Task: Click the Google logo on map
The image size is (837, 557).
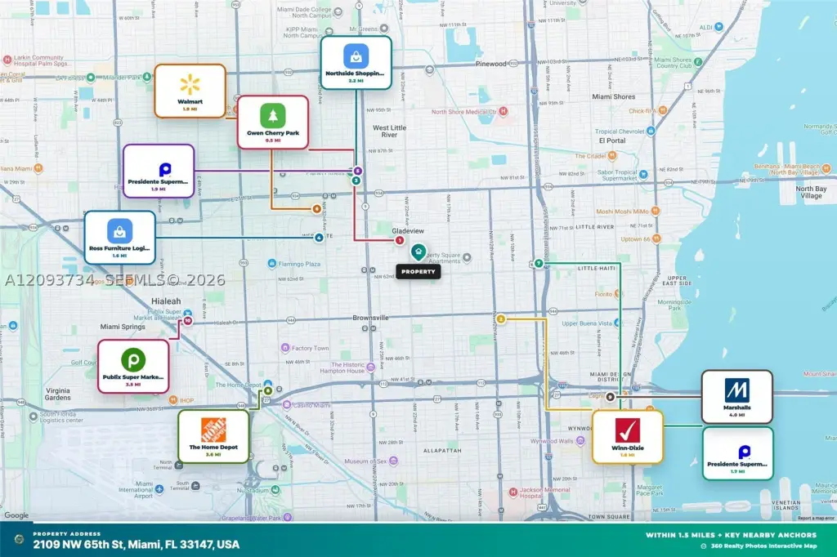Action: (16, 515)
